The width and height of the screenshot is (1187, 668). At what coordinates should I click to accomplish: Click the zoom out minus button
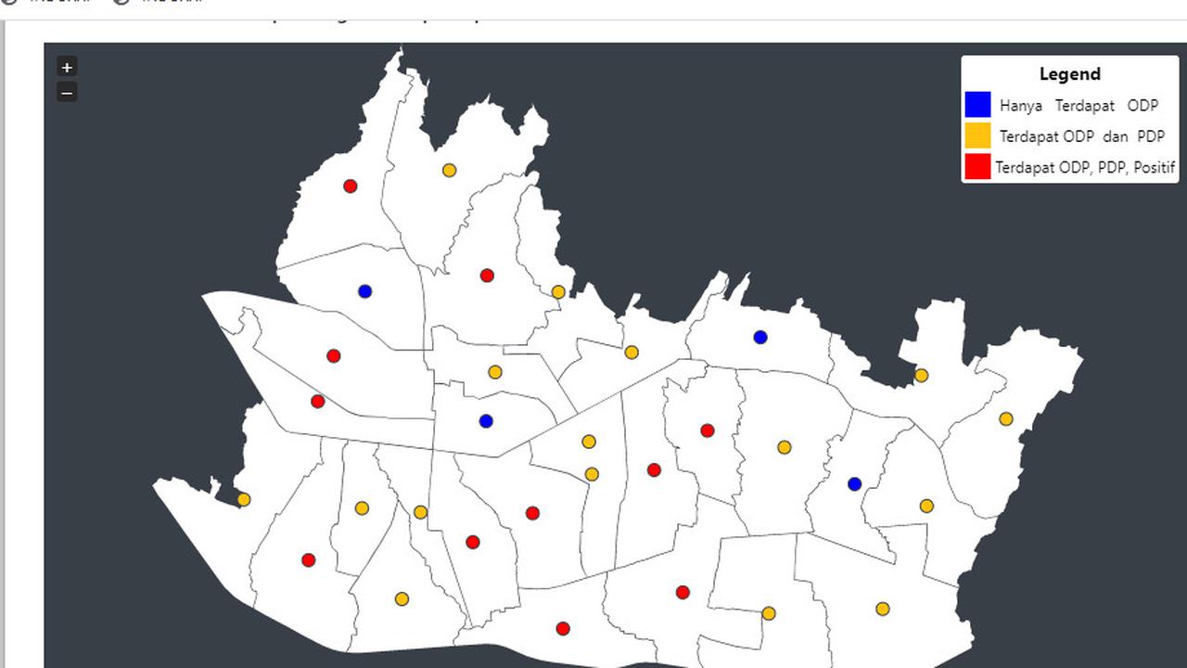pos(67,92)
